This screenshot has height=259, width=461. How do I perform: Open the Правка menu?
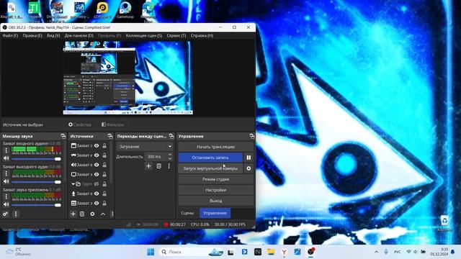click(x=32, y=35)
